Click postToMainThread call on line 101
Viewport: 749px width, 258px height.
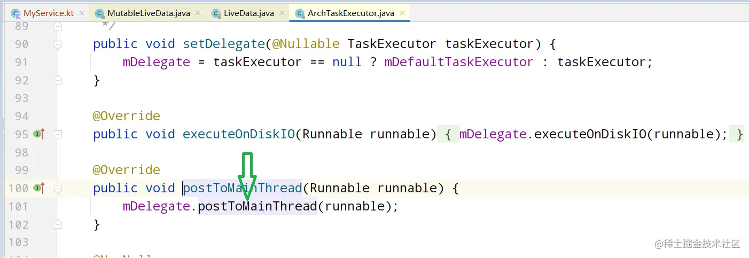click(x=258, y=206)
